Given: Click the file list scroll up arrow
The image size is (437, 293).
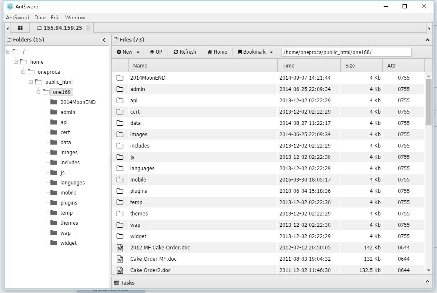Looking at the screenshot, I should tap(429, 75).
